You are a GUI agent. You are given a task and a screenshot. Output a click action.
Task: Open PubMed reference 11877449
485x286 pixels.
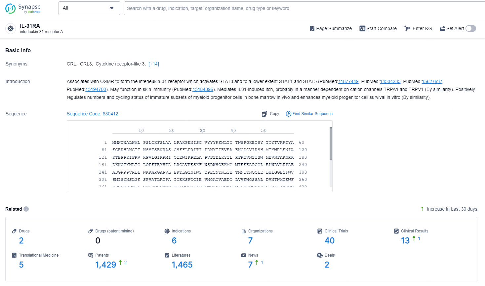(348, 82)
